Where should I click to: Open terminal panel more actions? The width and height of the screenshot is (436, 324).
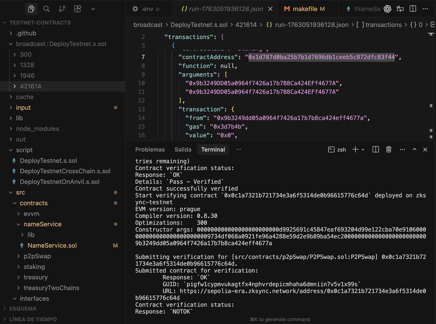402,149
